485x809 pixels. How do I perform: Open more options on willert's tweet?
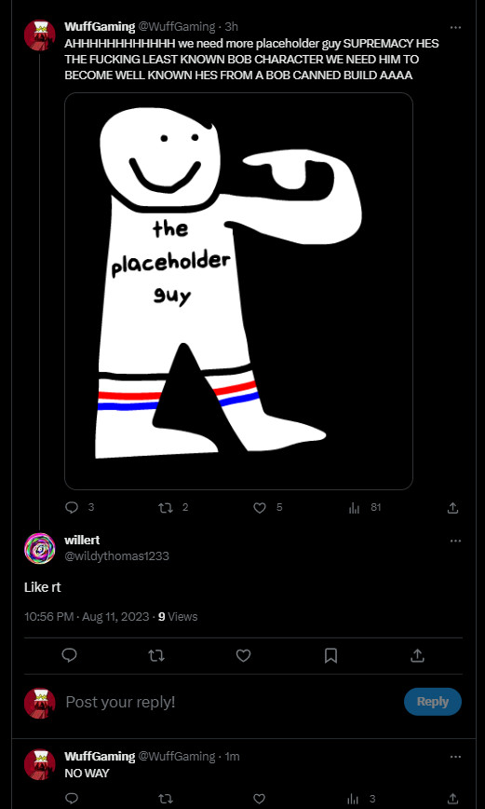pos(455,542)
